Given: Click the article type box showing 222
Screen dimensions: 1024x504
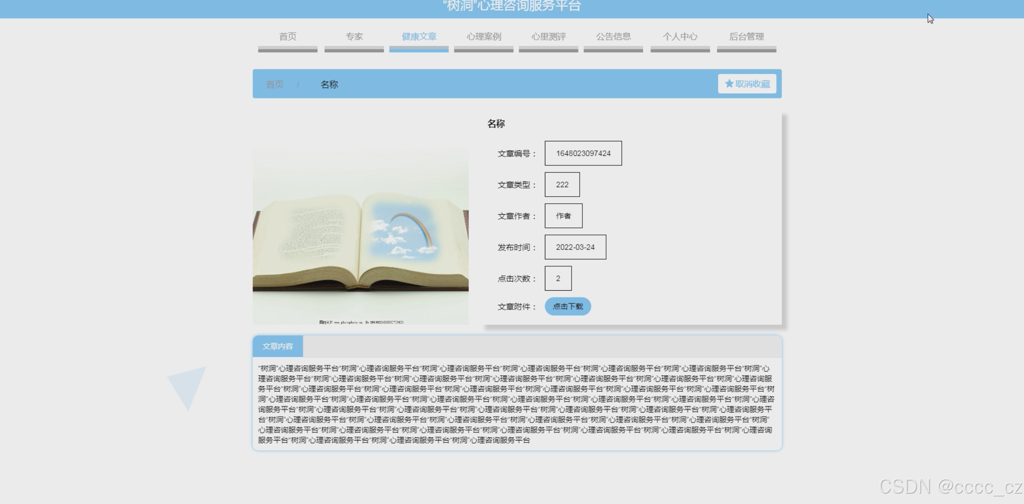Looking at the screenshot, I should (x=562, y=185).
